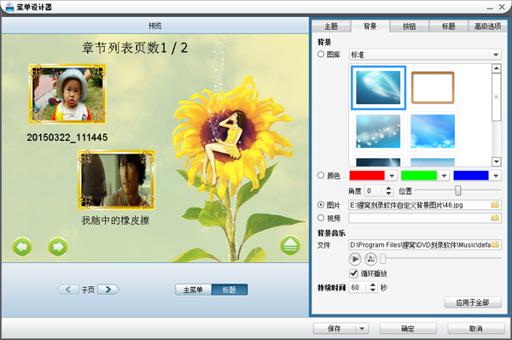Click the green eject-style menu button in preview
Image resolution: width=512 pixels, height=340 pixels.
tap(290, 245)
